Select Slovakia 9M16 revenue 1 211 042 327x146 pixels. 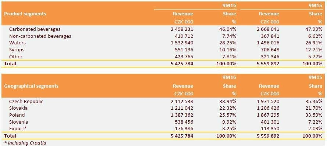tap(181, 108)
